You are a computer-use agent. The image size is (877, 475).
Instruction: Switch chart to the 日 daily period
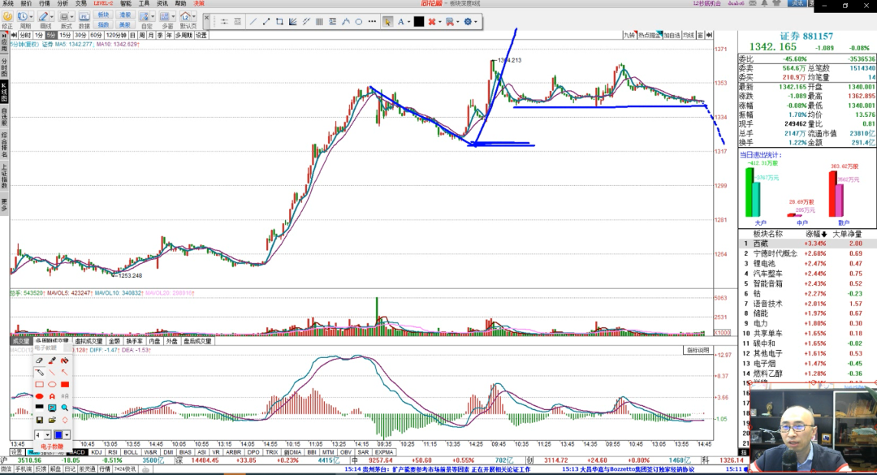(x=132, y=35)
